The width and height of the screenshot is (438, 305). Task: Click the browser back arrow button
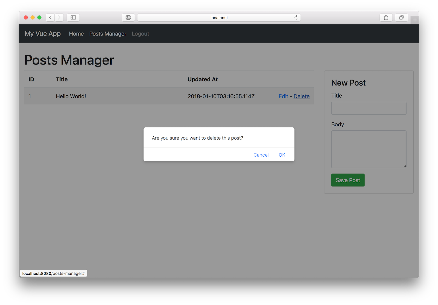coord(50,17)
